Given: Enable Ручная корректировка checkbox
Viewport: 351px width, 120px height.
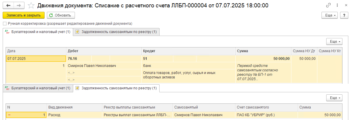Looking at the screenshot, I should point(5,24).
